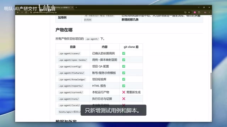Maximize the browser window
This screenshot has width=227, height=127.
(x=204, y=7)
